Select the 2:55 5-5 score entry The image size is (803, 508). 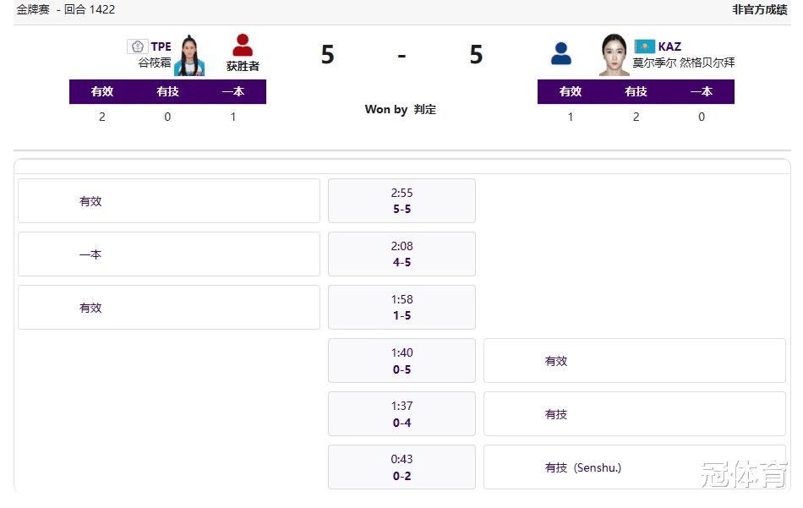click(x=401, y=200)
